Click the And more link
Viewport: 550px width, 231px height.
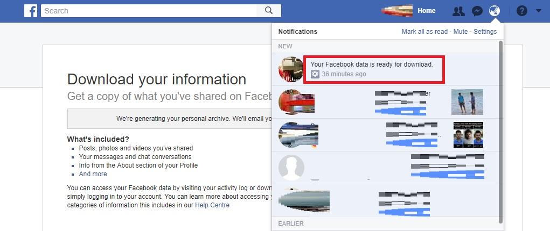93,174
